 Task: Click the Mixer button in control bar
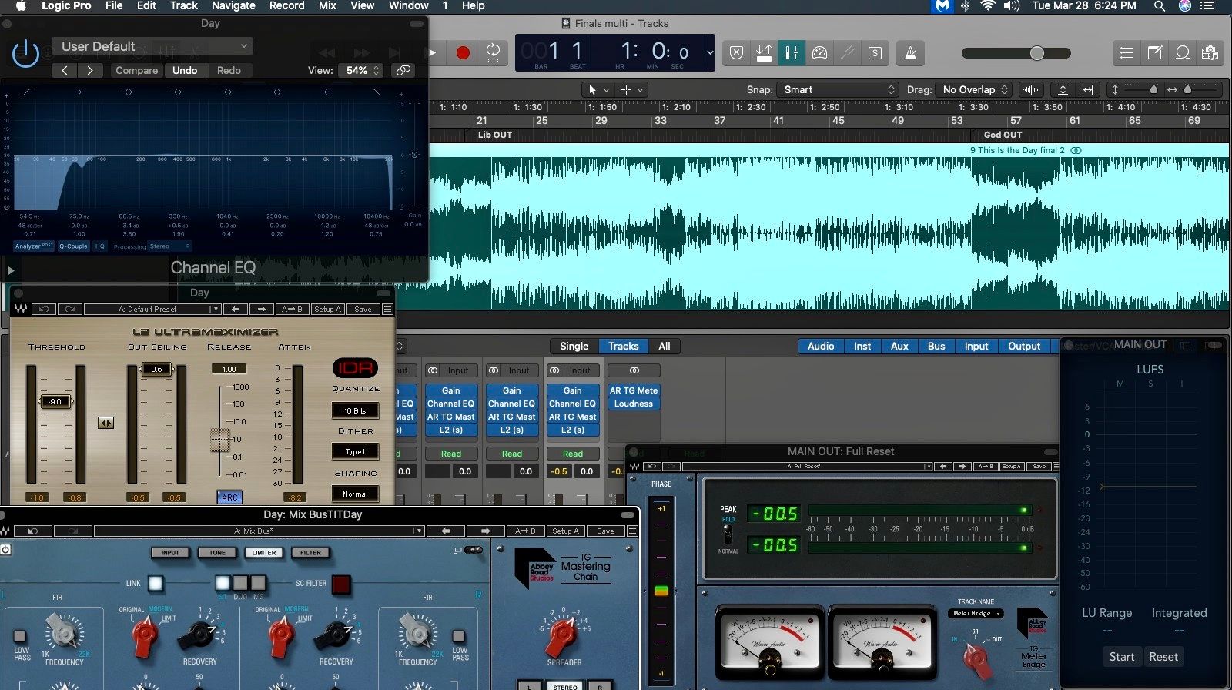(x=792, y=53)
